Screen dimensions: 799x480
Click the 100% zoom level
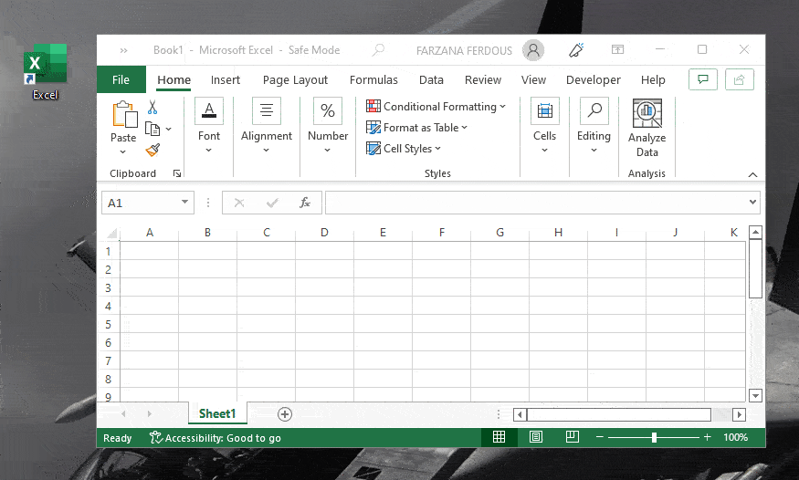tap(735, 437)
